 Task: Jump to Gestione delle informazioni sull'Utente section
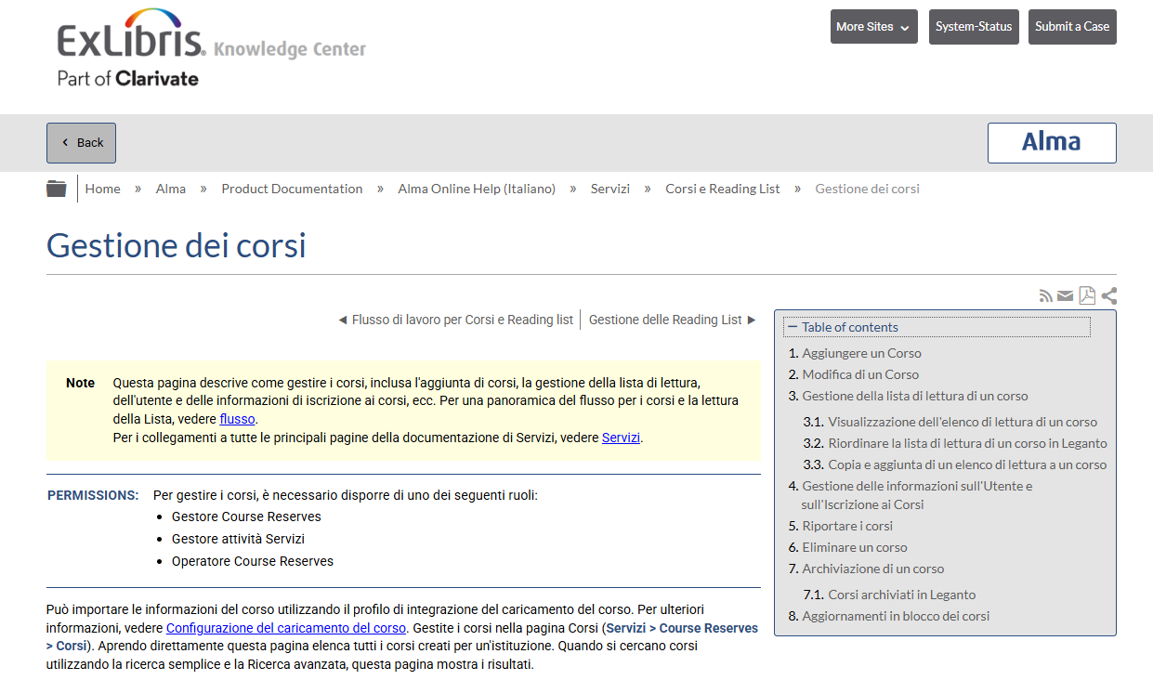click(917, 495)
